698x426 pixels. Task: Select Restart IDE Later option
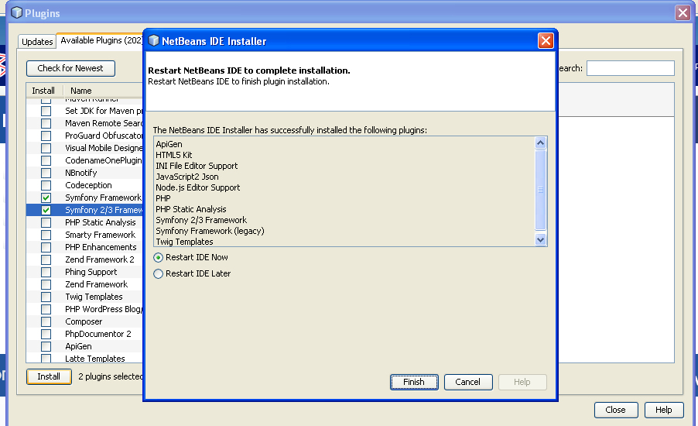pos(159,273)
